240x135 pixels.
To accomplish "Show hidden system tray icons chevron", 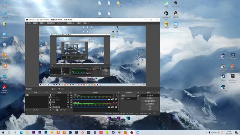I will 206,132.
